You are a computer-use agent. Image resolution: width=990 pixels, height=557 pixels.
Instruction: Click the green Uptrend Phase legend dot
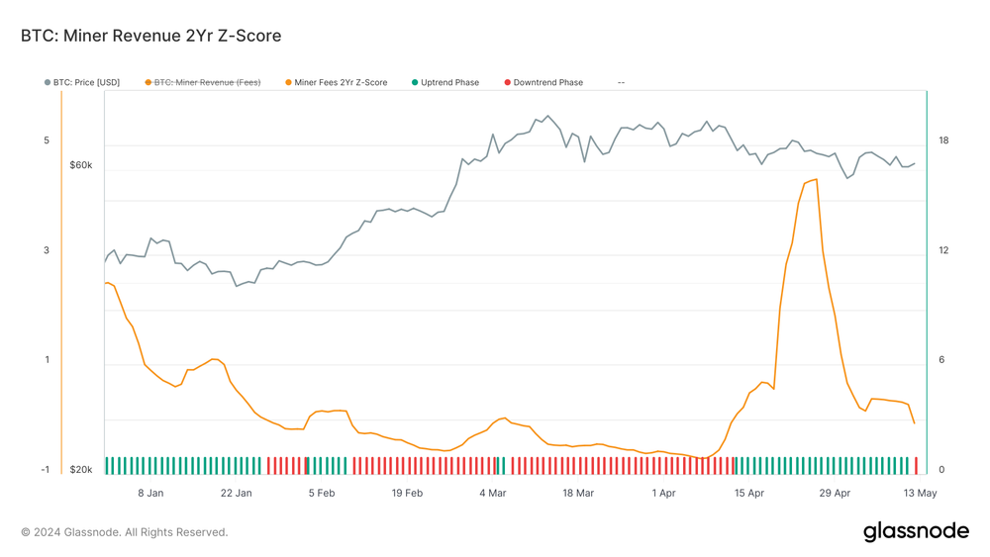pos(415,83)
